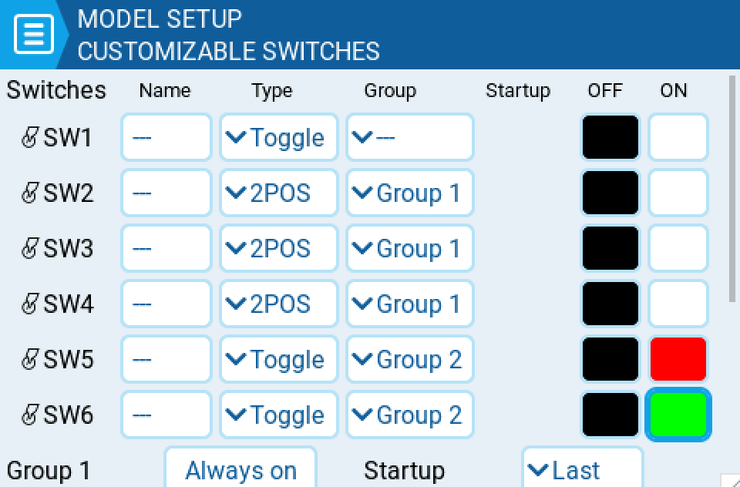740x487 pixels.
Task: Click the SW3 switch icon
Action: (x=30, y=248)
